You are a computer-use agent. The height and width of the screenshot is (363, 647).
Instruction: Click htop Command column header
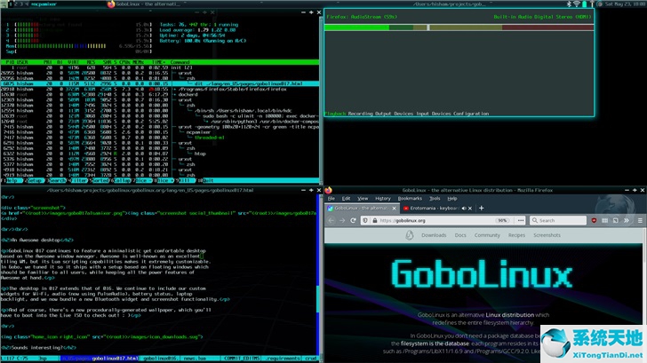[x=180, y=62]
